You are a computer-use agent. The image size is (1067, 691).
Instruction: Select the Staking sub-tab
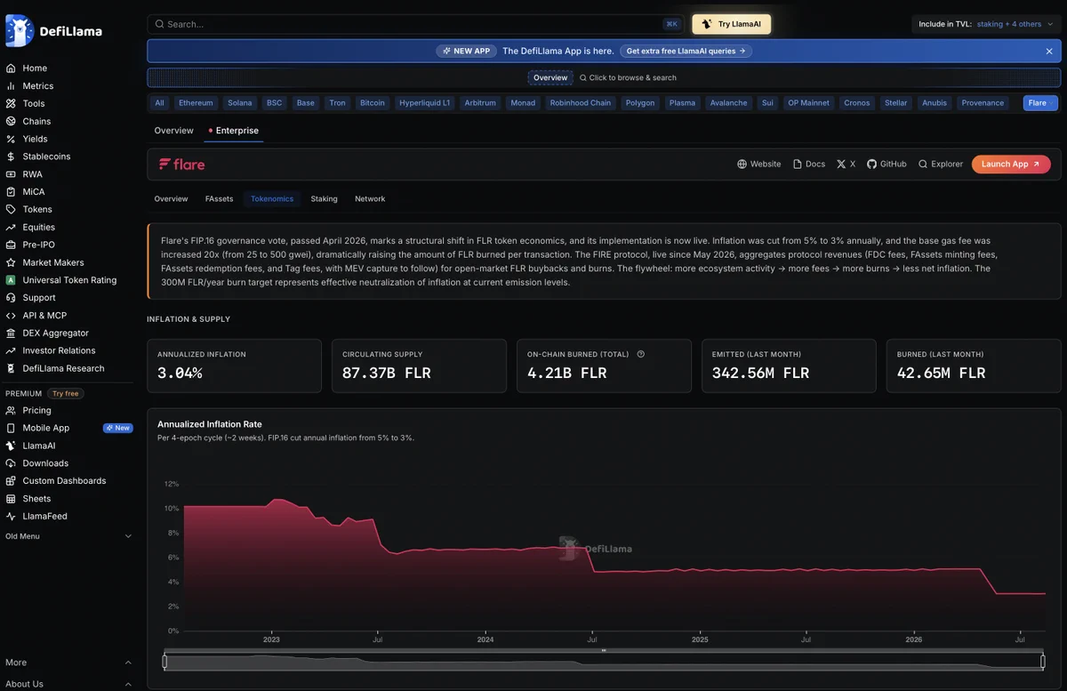[x=324, y=199]
